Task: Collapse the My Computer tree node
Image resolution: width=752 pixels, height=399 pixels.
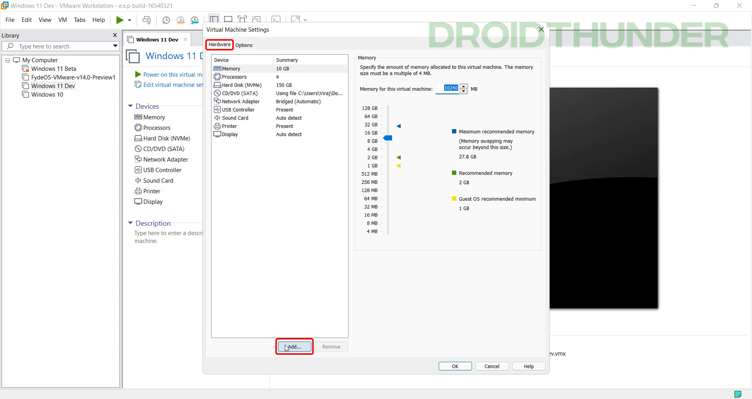Action: (x=7, y=60)
